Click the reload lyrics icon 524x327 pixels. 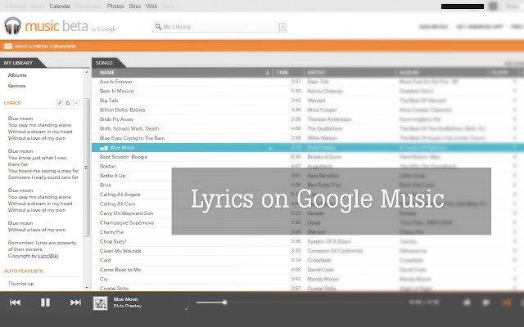click(68, 103)
